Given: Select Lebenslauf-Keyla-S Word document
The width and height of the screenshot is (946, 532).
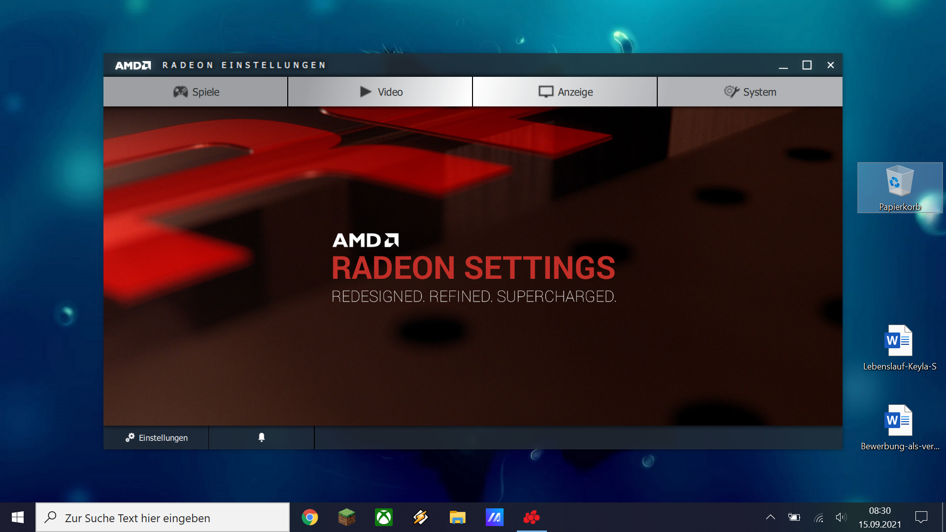Looking at the screenshot, I should [899, 348].
